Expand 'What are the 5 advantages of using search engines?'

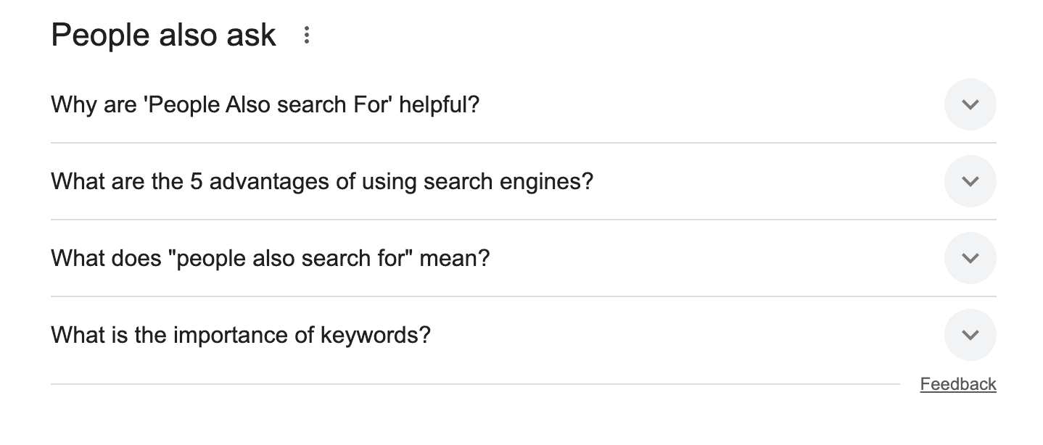click(970, 181)
